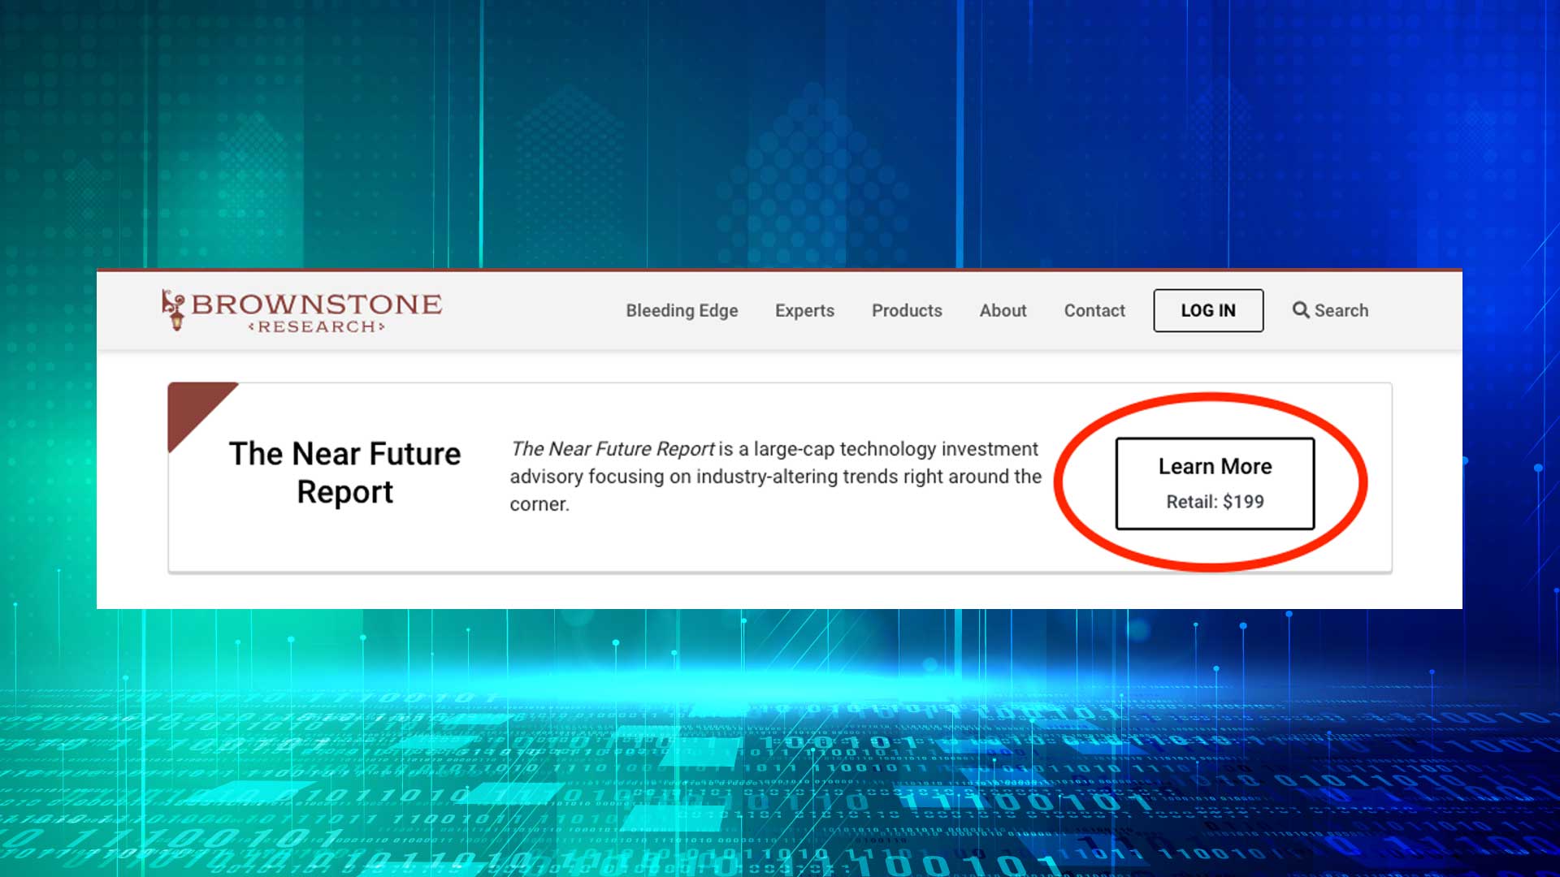
Task: Click the Learn More Retail $199 button
Action: coord(1215,483)
